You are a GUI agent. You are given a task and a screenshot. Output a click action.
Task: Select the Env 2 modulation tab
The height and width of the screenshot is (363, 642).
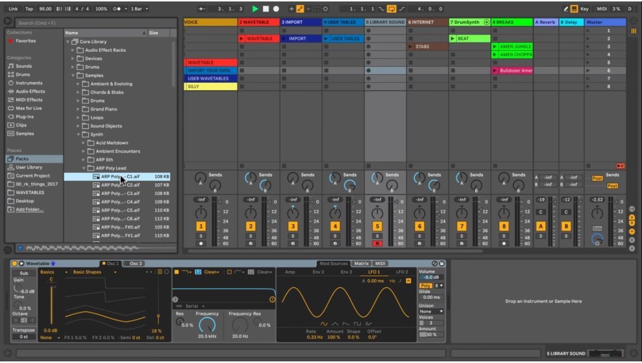318,272
